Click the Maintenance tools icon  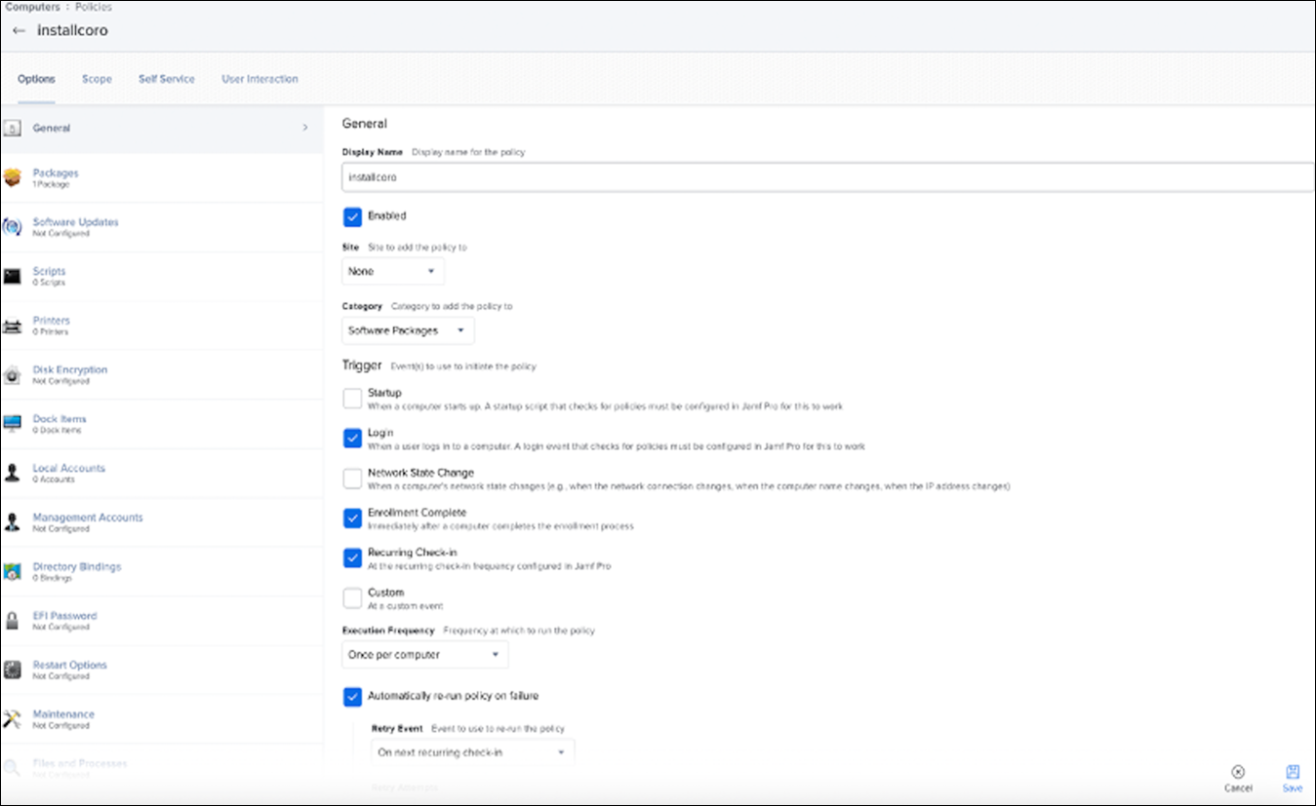(x=13, y=719)
